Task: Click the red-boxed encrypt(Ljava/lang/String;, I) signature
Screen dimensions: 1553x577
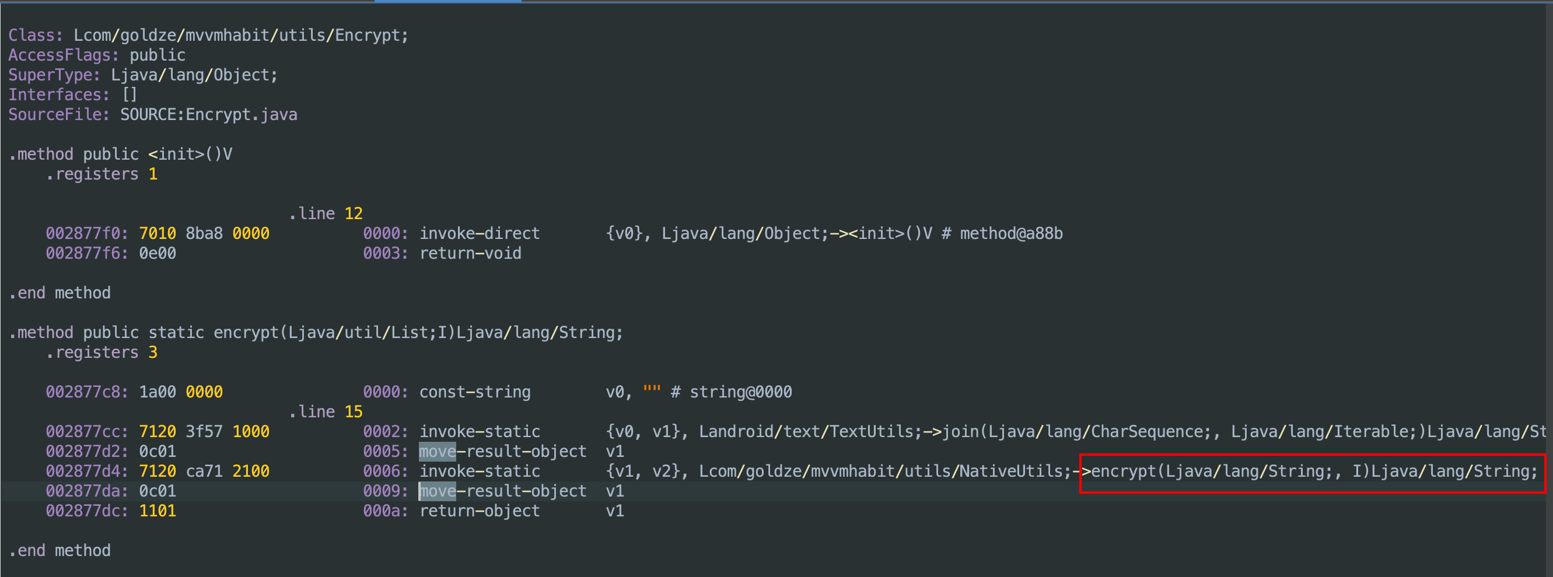Action: point(1313,472)
